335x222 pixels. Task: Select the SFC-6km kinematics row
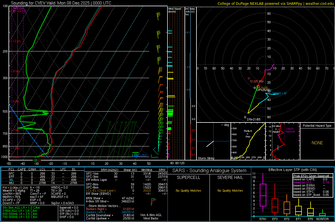[x=127, y=184]
